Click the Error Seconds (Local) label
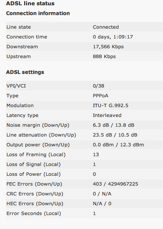 34,214
